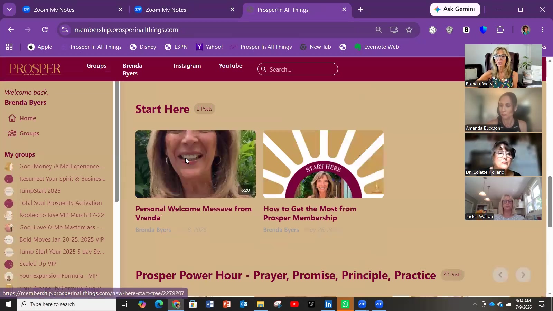Open the YouTube header link

point(231,66)
